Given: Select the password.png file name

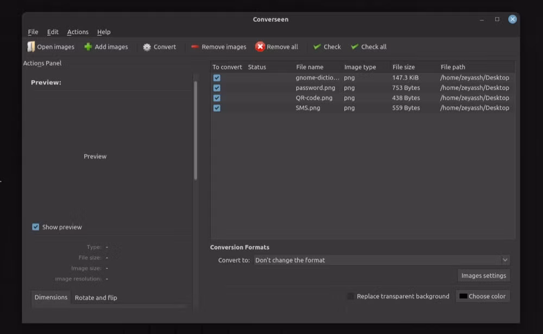Looking at the screenshot, I should click(x=315, y=88).
